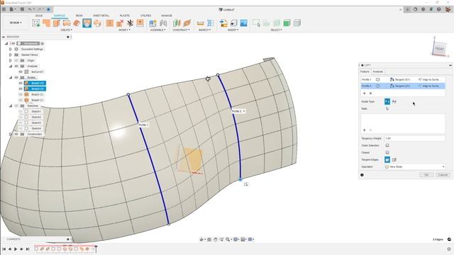Click the Pan hand icon in navigation bar

(216, 239)
